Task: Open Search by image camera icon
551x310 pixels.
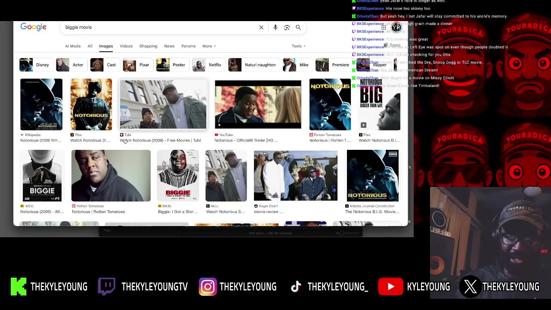Action: (x=287, y=28)
